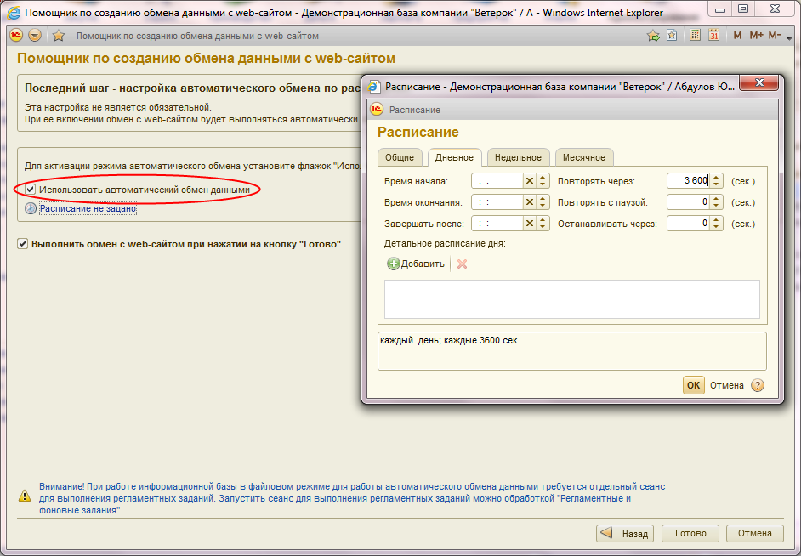Focus the 'Время начала' time field
The width and height of the screenshot is (801, 556).
497,181
